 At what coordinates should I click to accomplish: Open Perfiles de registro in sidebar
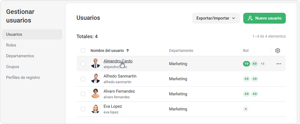23,78
